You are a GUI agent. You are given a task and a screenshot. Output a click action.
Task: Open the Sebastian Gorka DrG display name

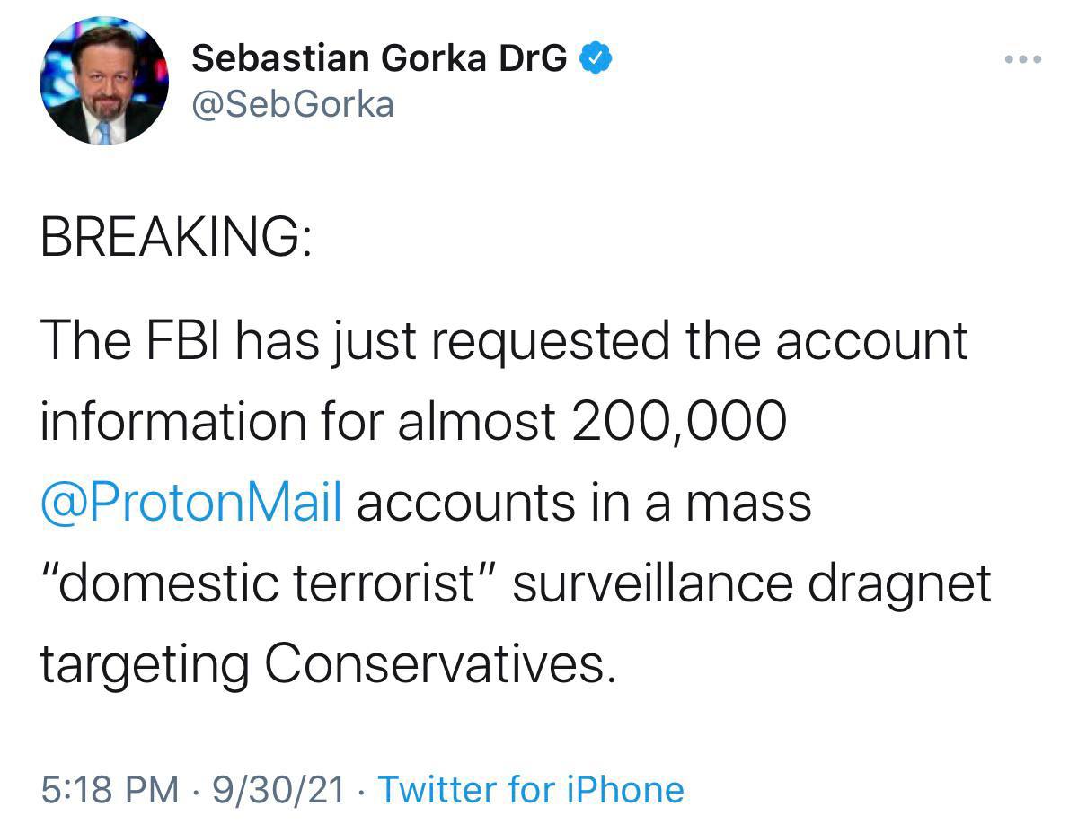(x=379, y=59)
